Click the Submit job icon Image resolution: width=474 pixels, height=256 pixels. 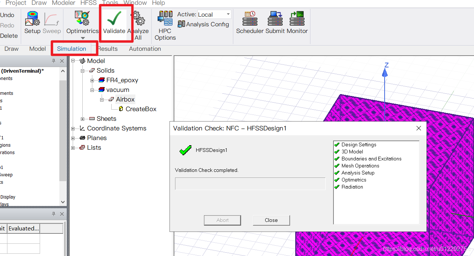coord(275,23)
